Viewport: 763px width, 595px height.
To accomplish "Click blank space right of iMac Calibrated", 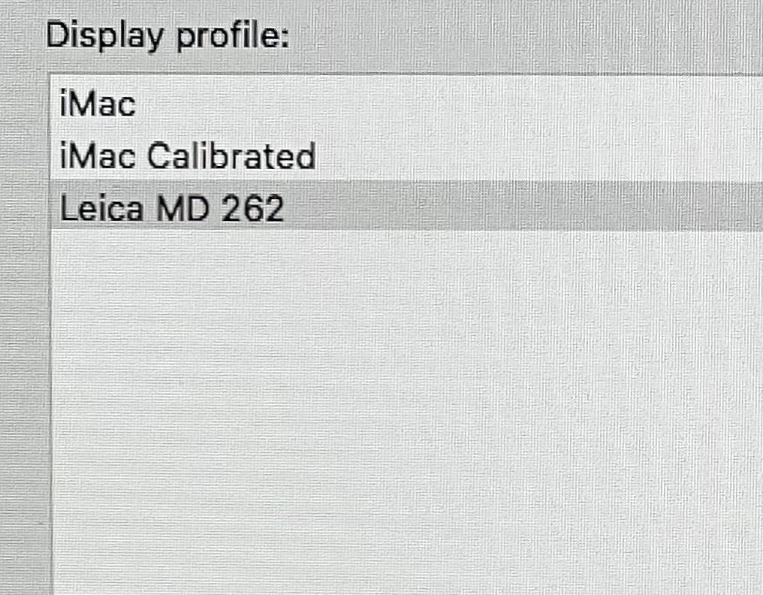I will pos(526,156).
